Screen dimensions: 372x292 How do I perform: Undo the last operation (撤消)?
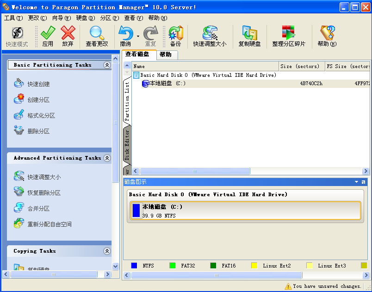(x=125, y=36)
